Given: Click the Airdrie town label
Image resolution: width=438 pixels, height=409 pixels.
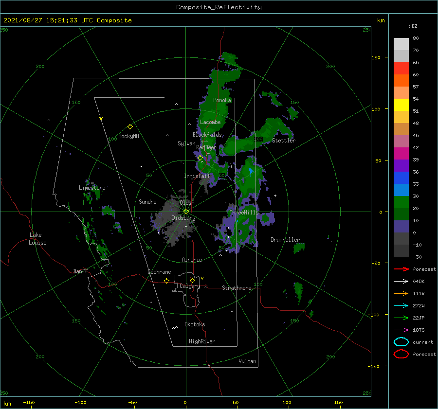Looking at the screenshot, I should coord(192,260).
